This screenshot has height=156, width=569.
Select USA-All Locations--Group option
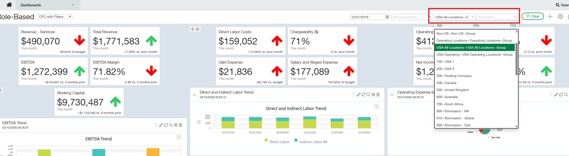coord(475,48)
